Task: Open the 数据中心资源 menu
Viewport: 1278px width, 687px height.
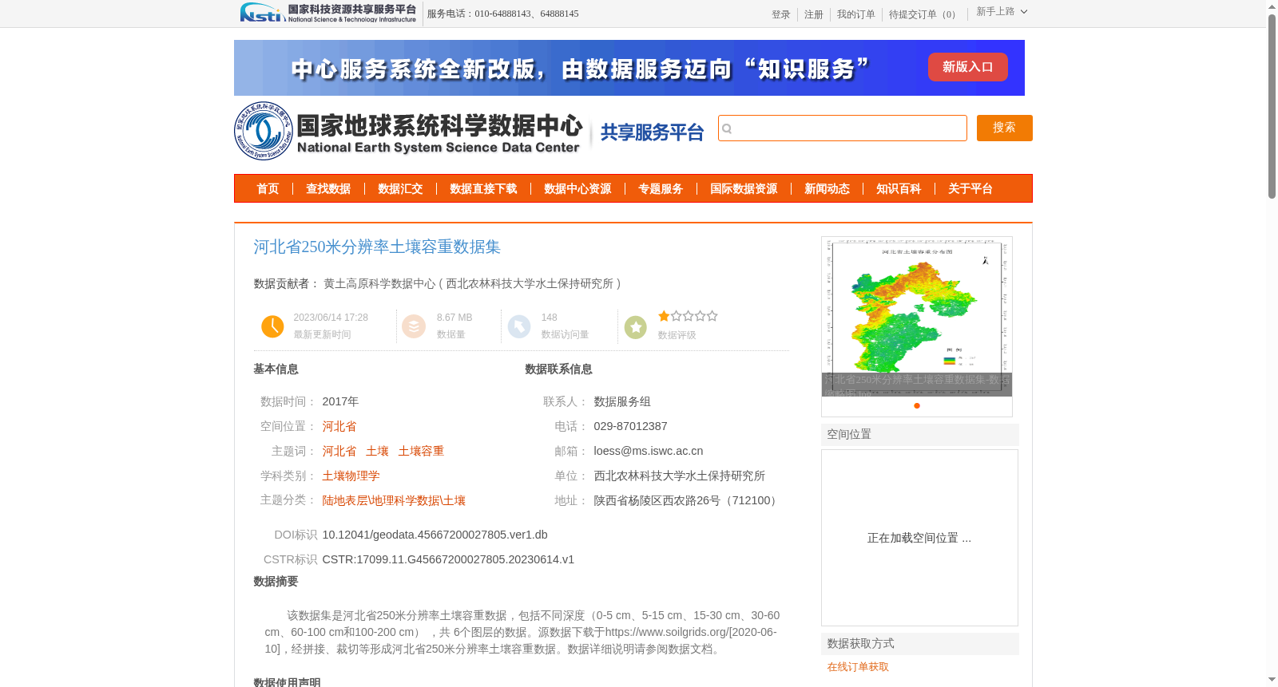Action: [577, 189]
